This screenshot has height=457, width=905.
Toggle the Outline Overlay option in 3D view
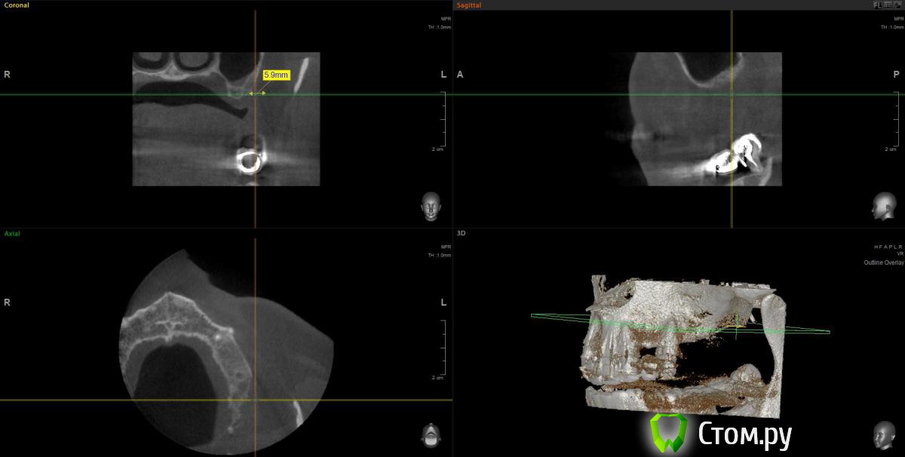[883, 262]
